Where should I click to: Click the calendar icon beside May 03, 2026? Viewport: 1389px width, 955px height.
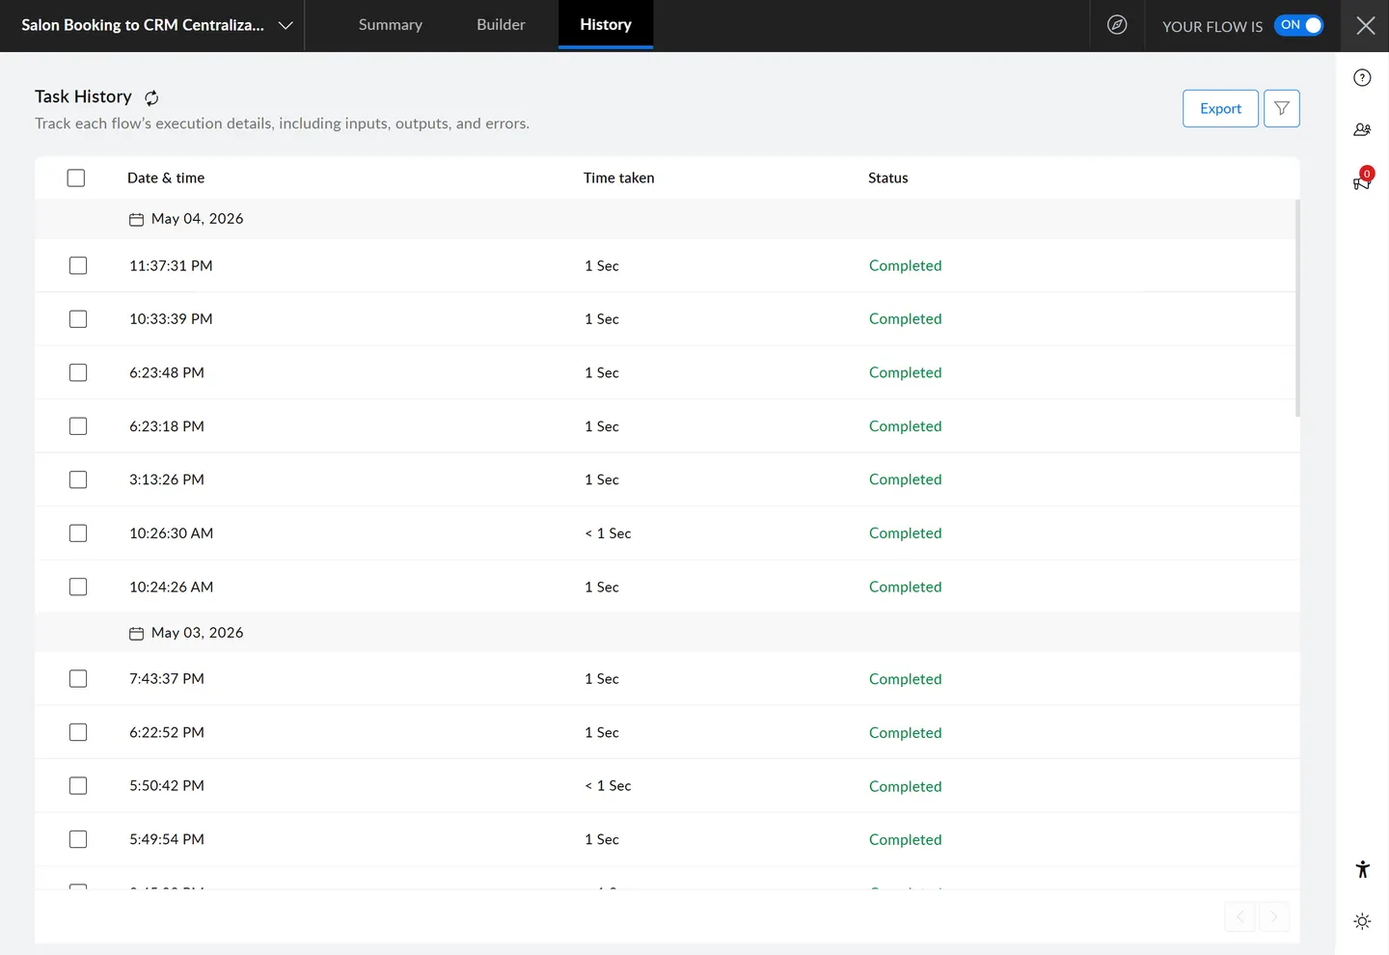136,634
